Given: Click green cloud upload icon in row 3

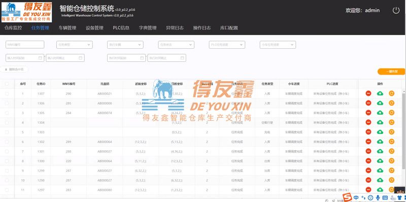Looking at the screenshot, I should 380,113.
